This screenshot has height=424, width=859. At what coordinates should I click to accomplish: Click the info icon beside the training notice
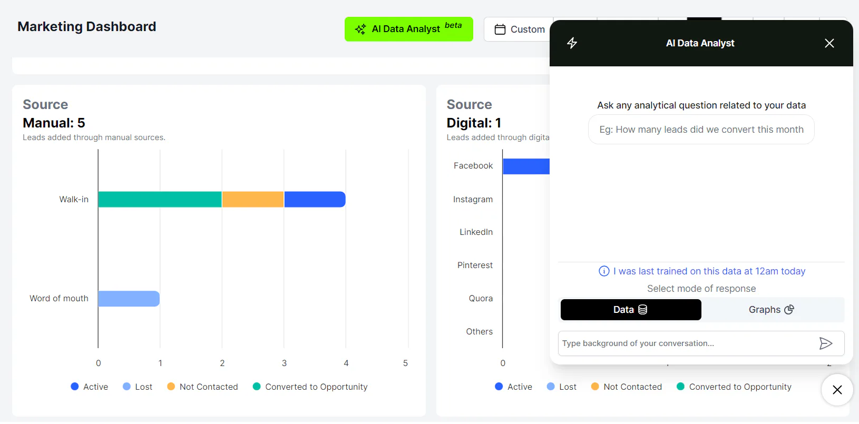(604, 271)
